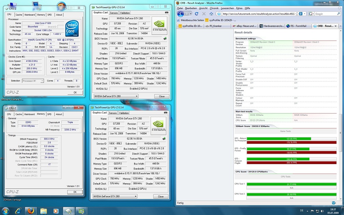The width and height of the screenshot is (344, 215).
Task: Click the NVIDIA logo in the bottom GPU-Z window
Action: point(158,126)
